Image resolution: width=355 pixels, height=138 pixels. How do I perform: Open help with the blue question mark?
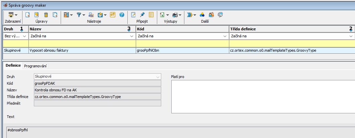tap(122, 15)
